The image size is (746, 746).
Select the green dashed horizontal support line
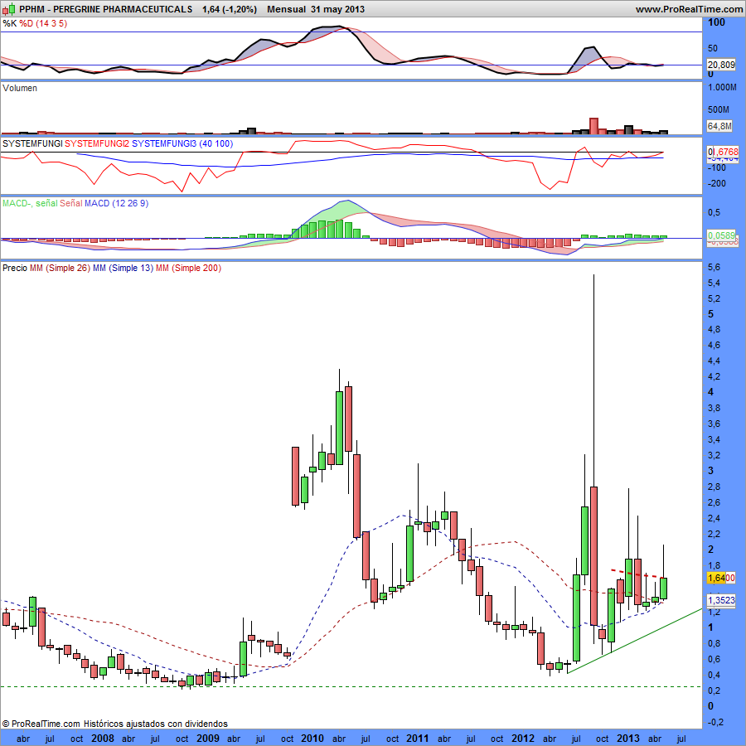[351, 686]
